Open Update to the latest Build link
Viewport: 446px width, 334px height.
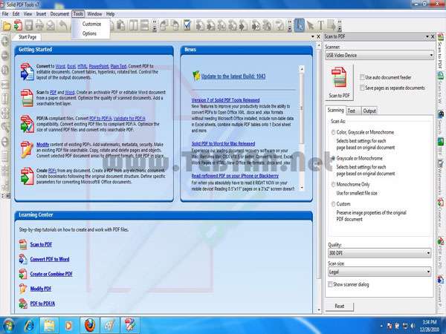coord(233,76)
